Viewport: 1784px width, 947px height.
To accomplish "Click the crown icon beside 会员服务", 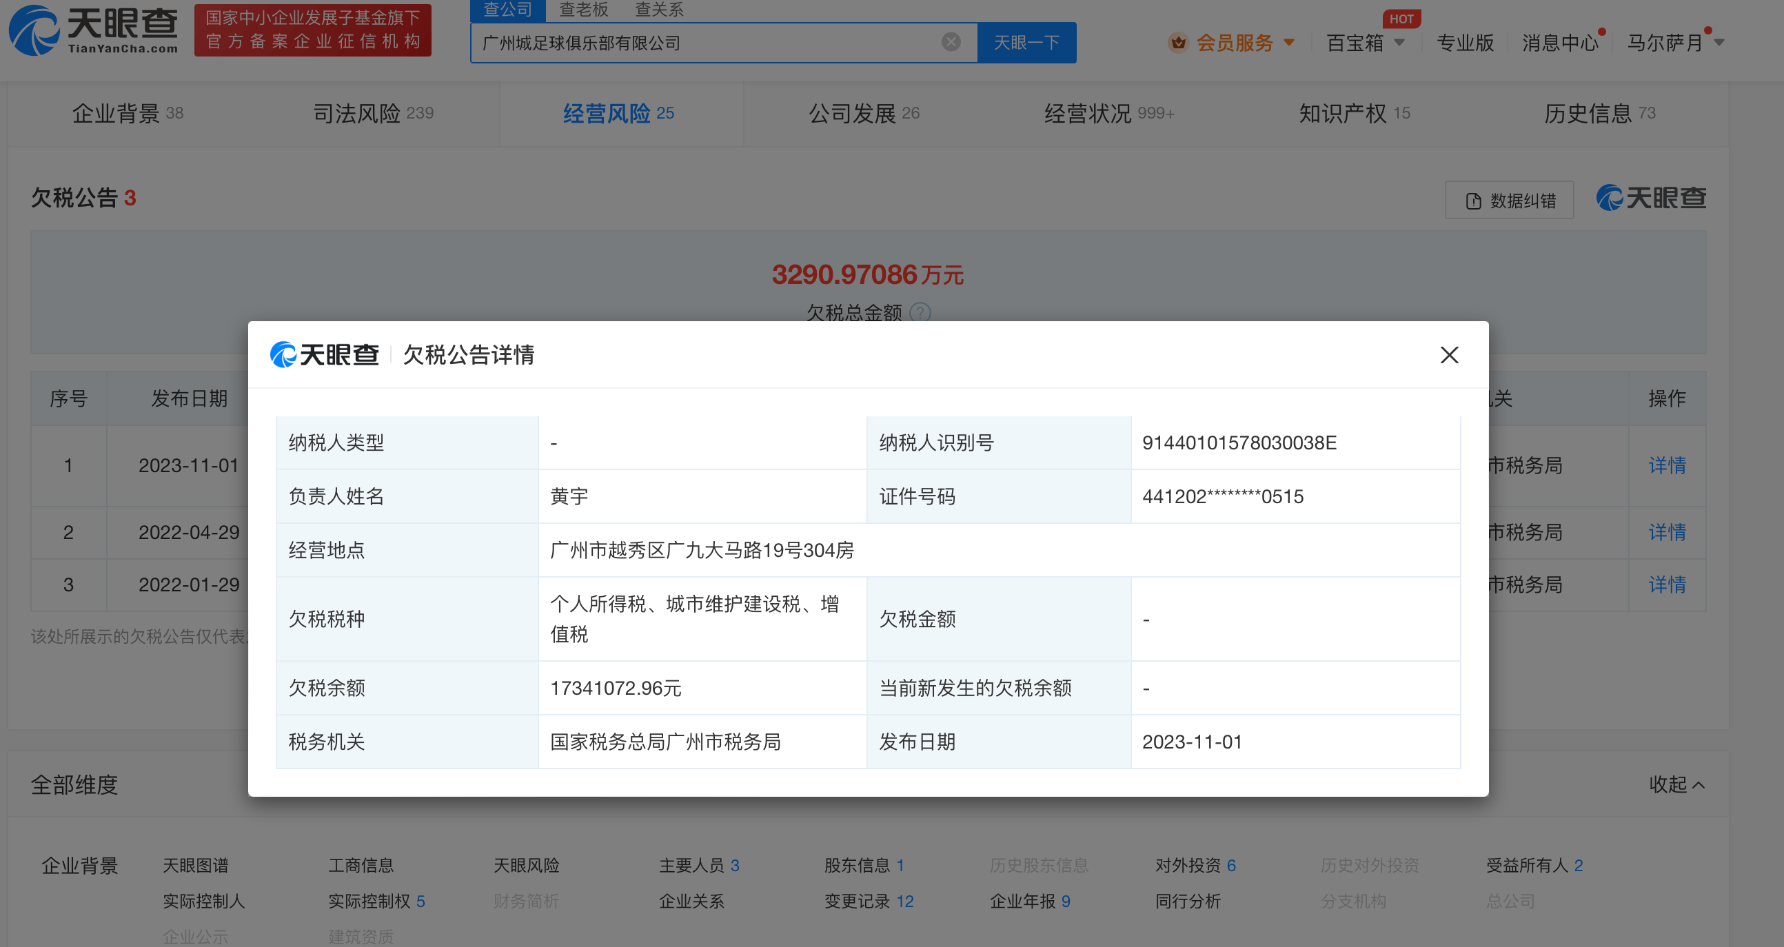I will point(1178,43).
